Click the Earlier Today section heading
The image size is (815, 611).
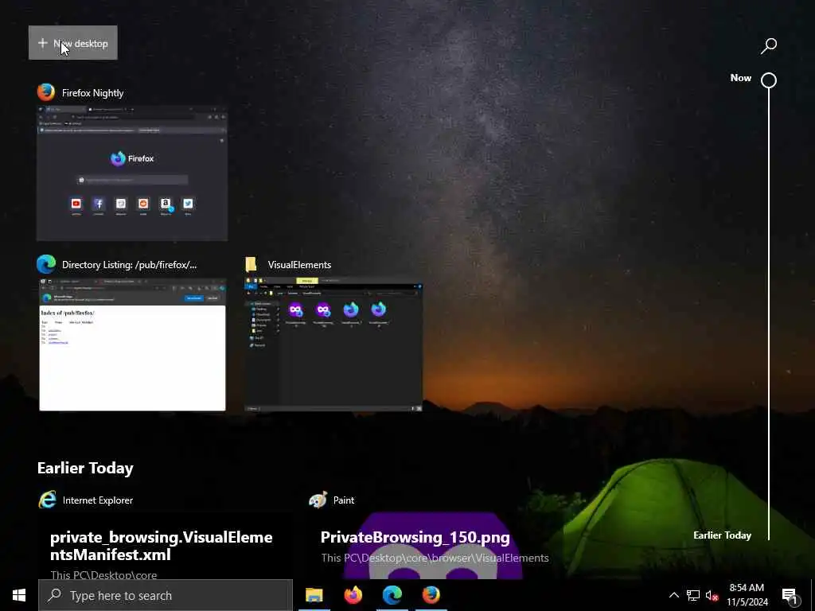85,468
